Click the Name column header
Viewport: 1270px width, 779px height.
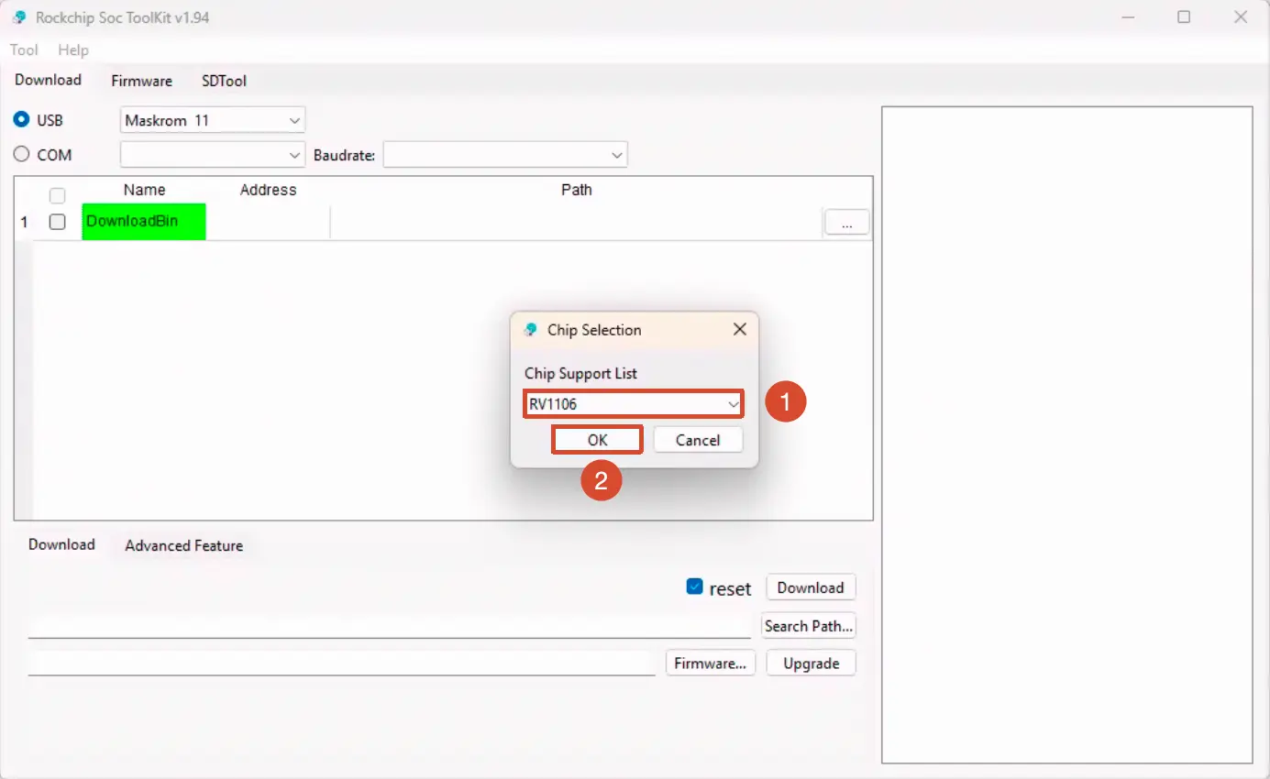coord(144,190)
